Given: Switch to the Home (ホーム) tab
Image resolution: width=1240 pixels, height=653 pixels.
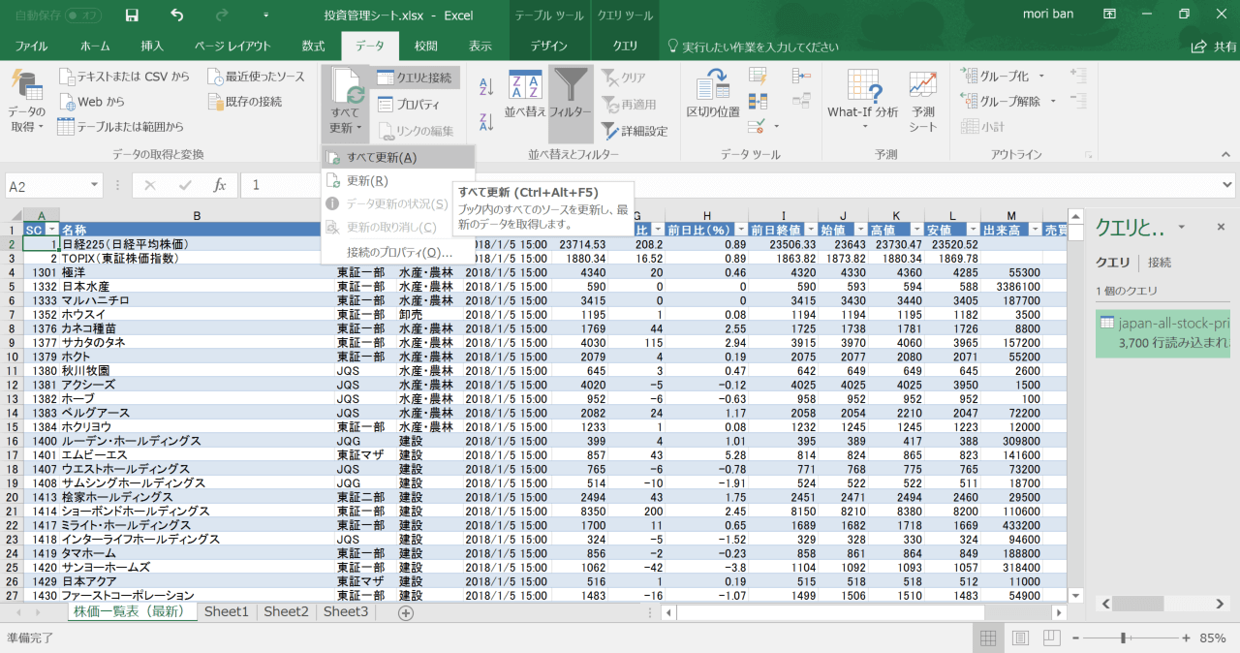Looking at the screenshot, I should [95, 47].
